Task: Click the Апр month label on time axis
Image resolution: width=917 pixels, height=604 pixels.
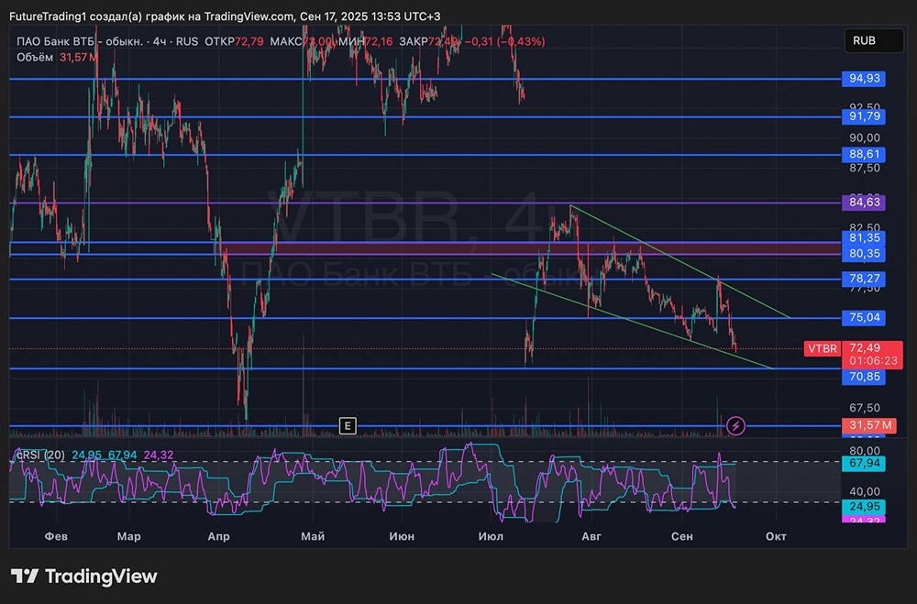Action: (219, 536)
